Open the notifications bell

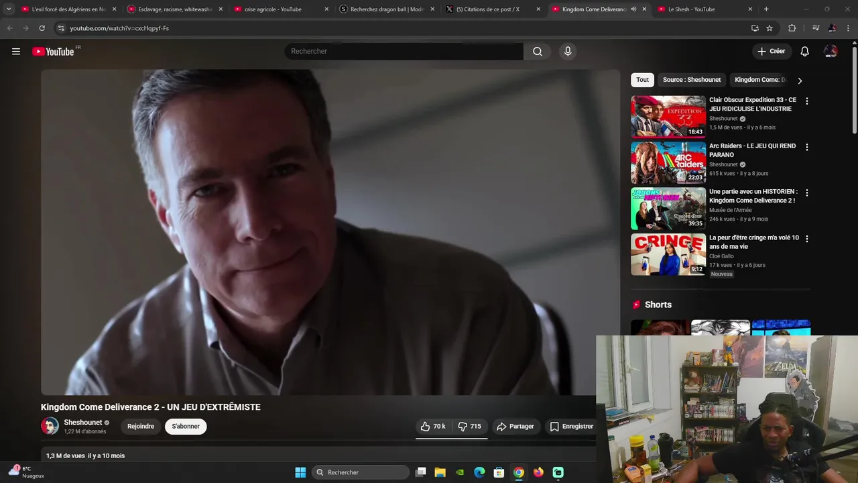tap(805, 52)
